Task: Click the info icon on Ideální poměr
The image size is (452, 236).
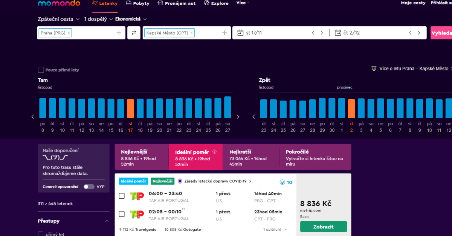Action: coord(215,152)
